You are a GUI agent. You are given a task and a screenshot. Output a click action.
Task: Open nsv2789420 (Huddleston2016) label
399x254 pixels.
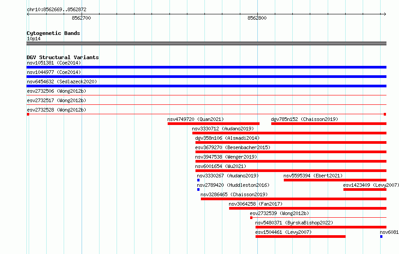pyautogui.click(x=233, y=185)
